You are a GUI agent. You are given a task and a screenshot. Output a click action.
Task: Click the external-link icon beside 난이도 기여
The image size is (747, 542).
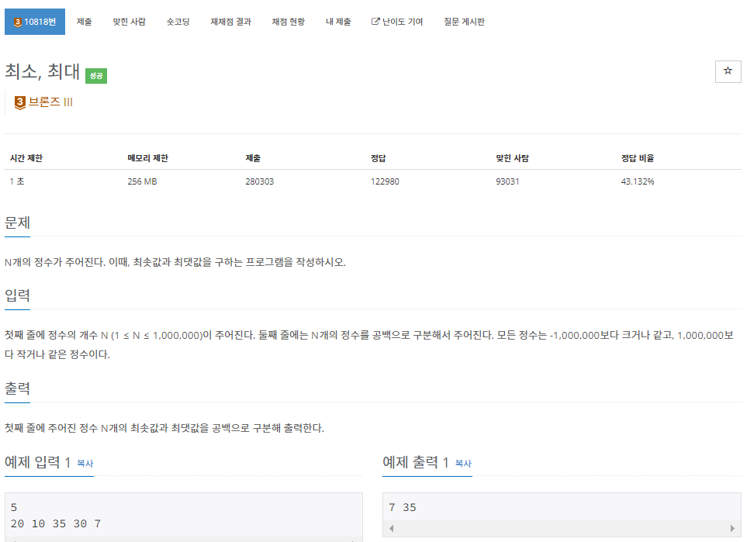[x=375, y=22]
